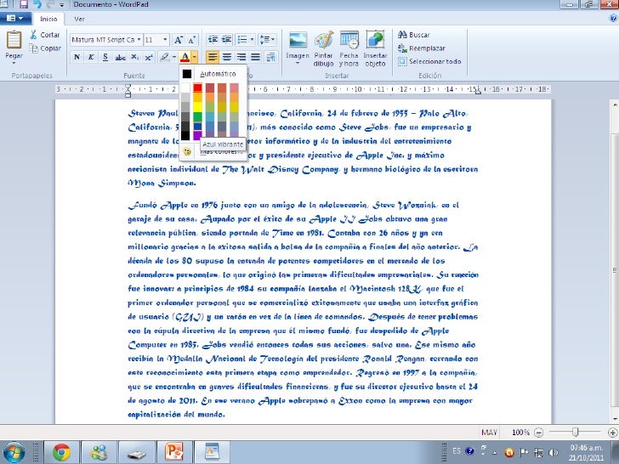The image size is (619, 464).
Task: Cut the selection with Cortar
Action: coord(45,35)
